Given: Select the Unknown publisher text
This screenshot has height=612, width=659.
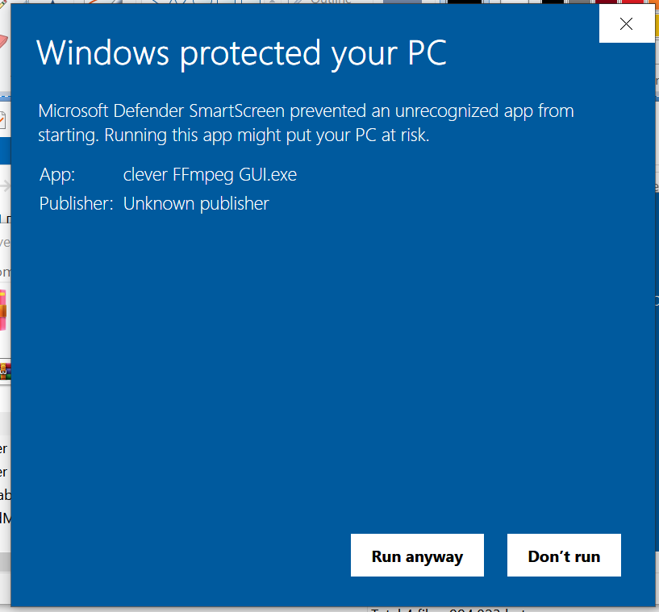Looking at the screenshot, I should 196,204.
